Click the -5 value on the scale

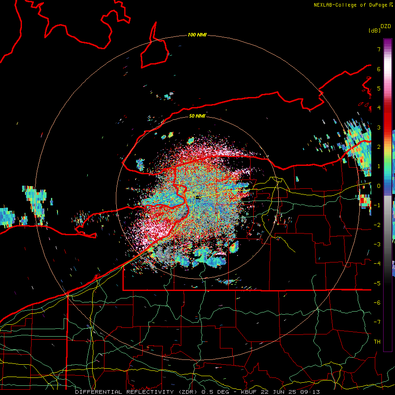pyautogui.click(x=377, y=284)
